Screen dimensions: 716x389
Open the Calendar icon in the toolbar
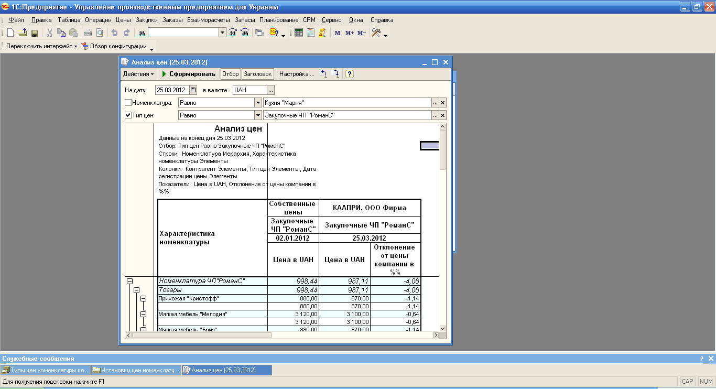(x=311, y=33)
